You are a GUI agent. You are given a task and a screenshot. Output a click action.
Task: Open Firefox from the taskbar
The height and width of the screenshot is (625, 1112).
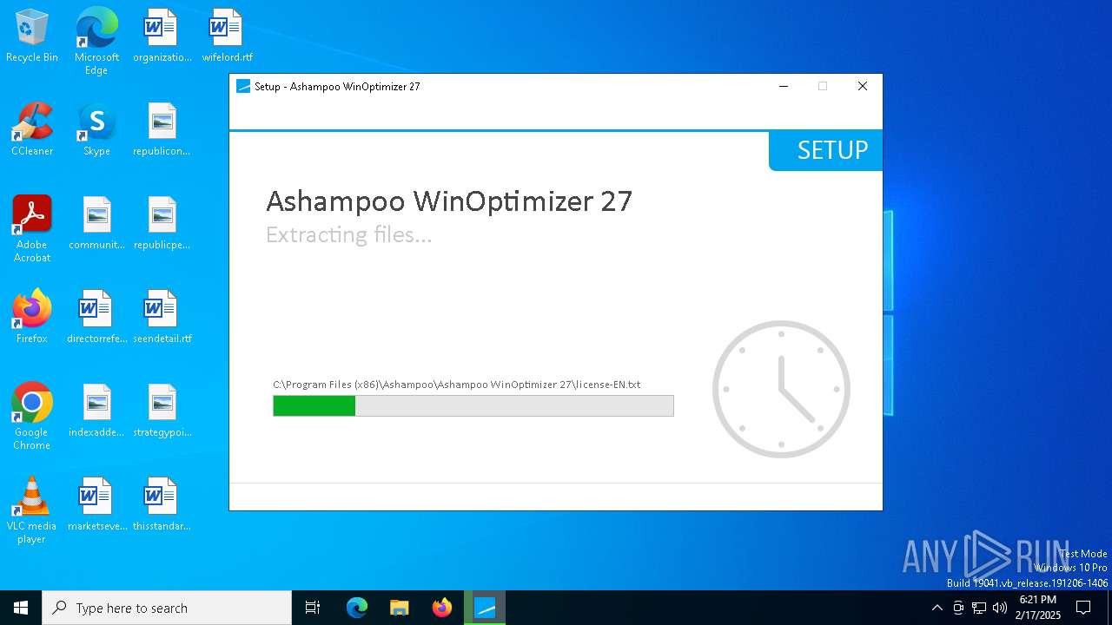(442, 608)
